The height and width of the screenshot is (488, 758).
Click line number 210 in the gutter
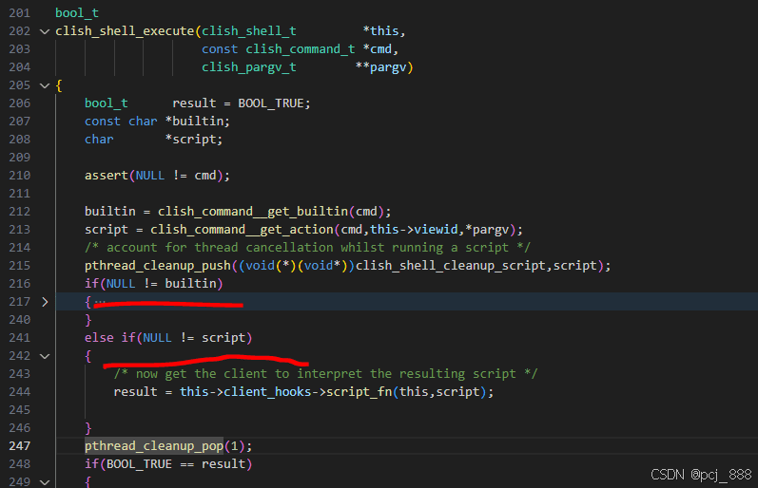(x=18, y=176)
